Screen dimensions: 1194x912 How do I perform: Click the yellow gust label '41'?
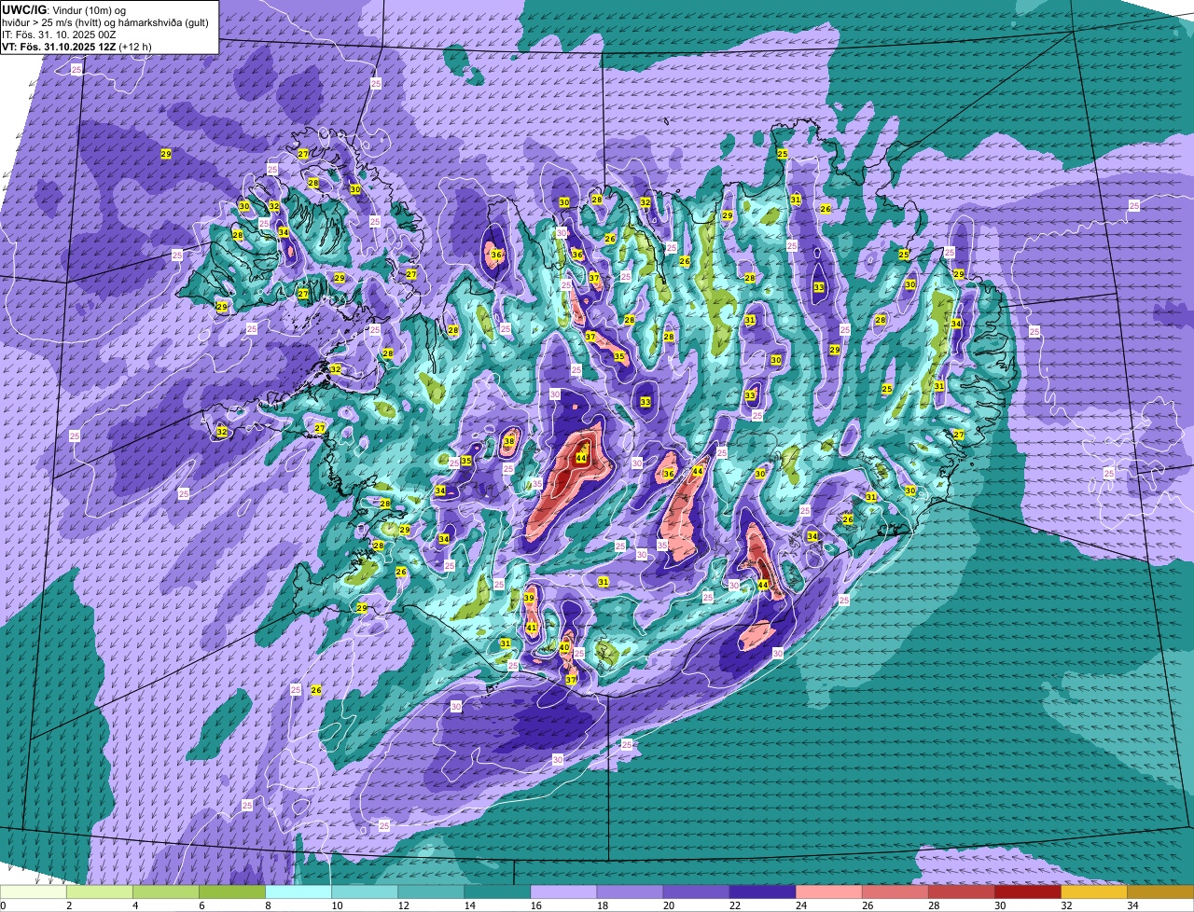coord(532,628)
